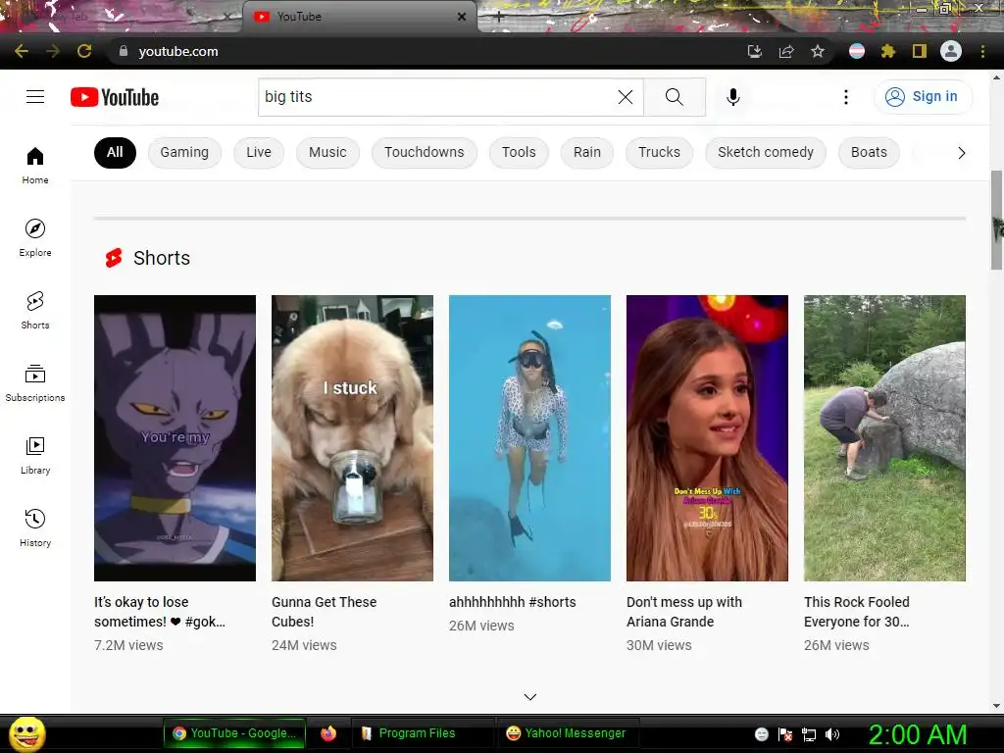Screen dimensions: 1004x753
Task: Open the YouTube three-dot settings menu
Action: 846,97
